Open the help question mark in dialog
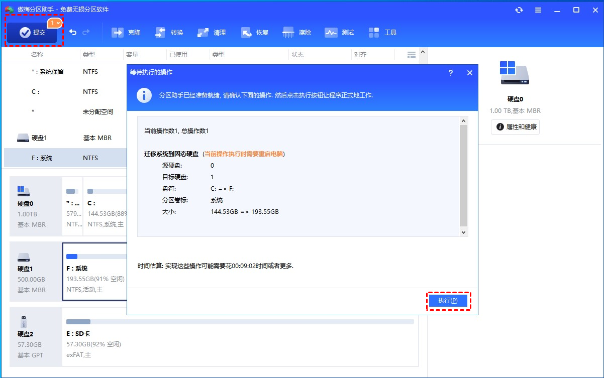The width and height of the screenshot is (604, 378). 451,72
